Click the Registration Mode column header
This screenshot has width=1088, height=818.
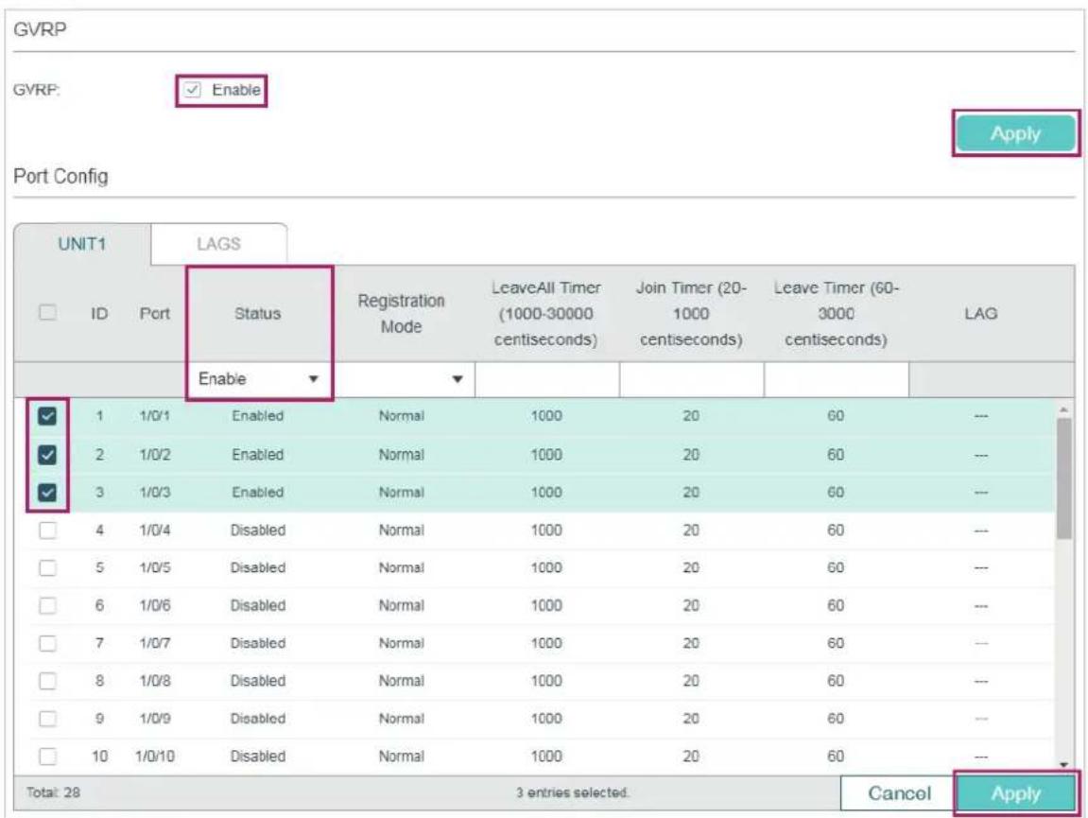pos(401,313)
